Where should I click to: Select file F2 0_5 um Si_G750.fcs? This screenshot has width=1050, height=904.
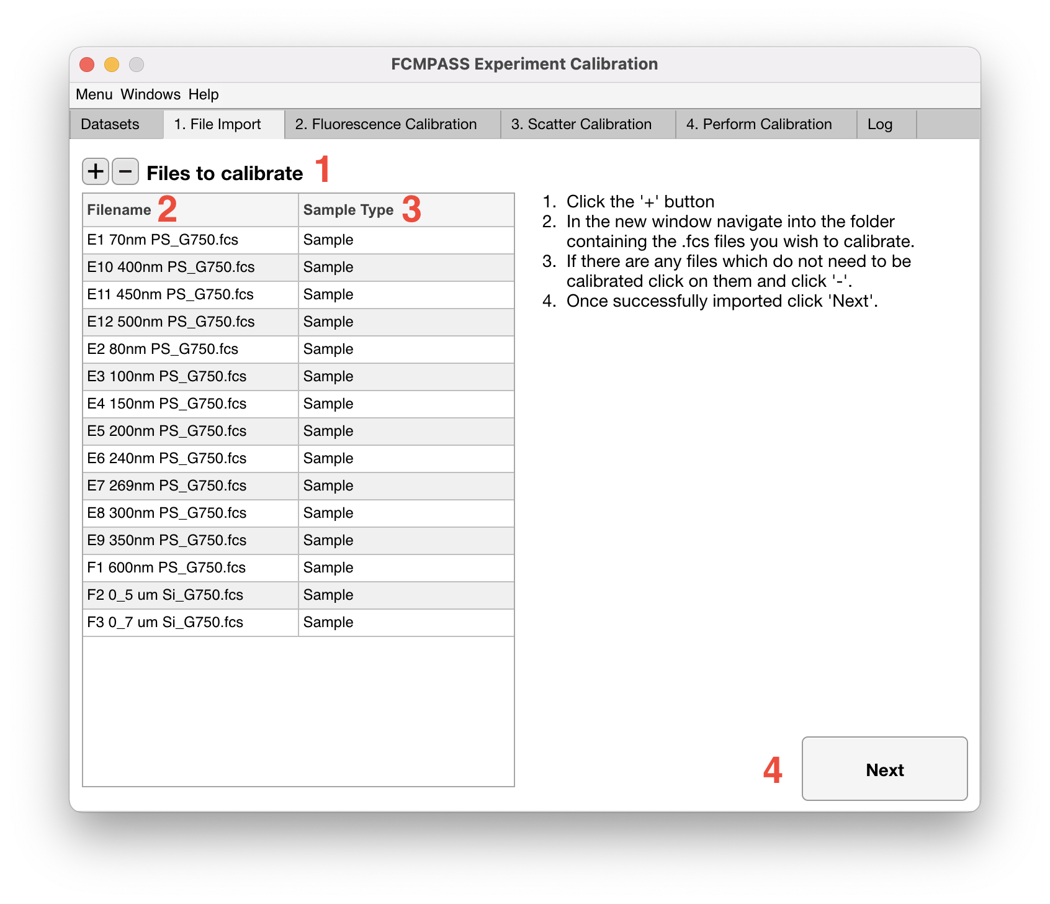click(x=191, y=595)
